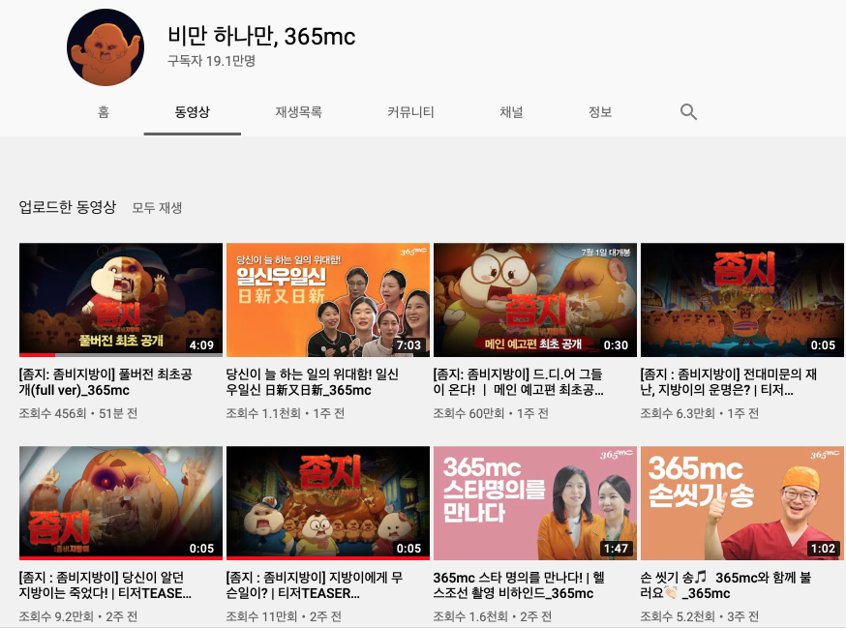846x628 pixels.
Task: Click the 1:02 duration badge
Action: coord(824,549)
